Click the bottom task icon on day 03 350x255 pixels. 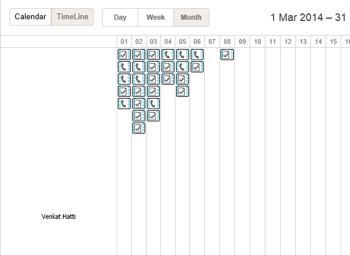coord(153,116)
